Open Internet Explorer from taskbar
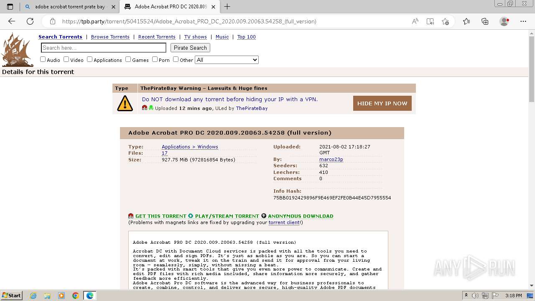The height and width of the screenshot is (301, 535). pos(33,296)
